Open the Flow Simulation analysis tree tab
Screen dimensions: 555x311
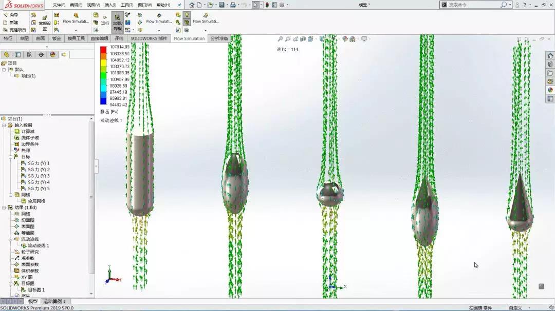(64, 54)
